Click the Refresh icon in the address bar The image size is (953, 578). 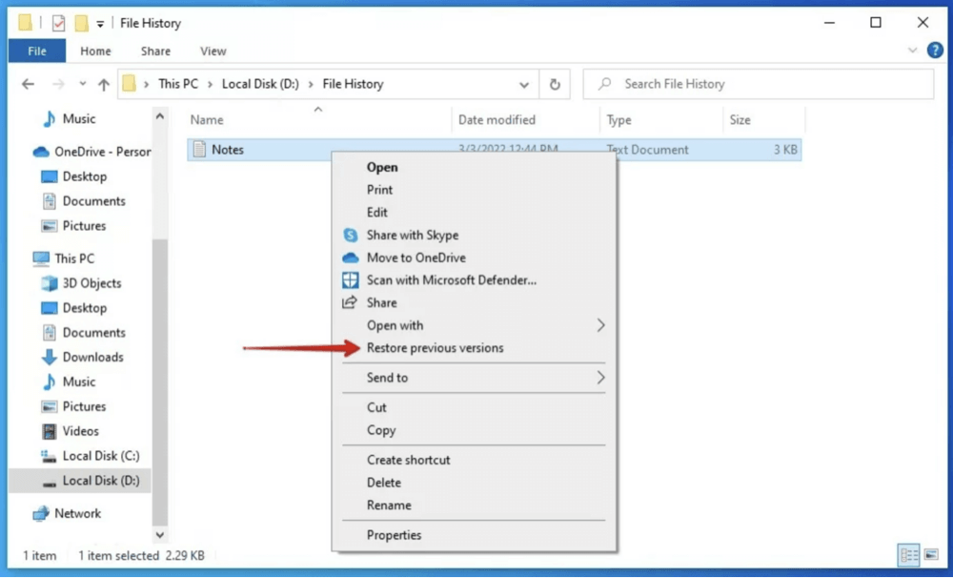tap(556, 84)
